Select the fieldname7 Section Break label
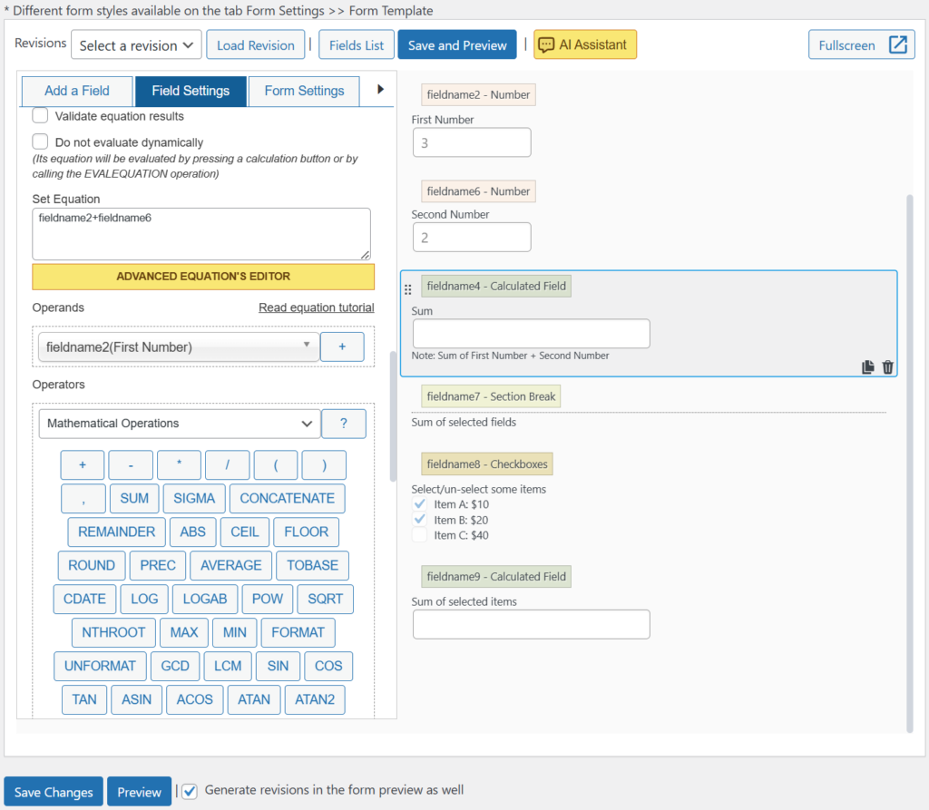 [x=491, y=396]
